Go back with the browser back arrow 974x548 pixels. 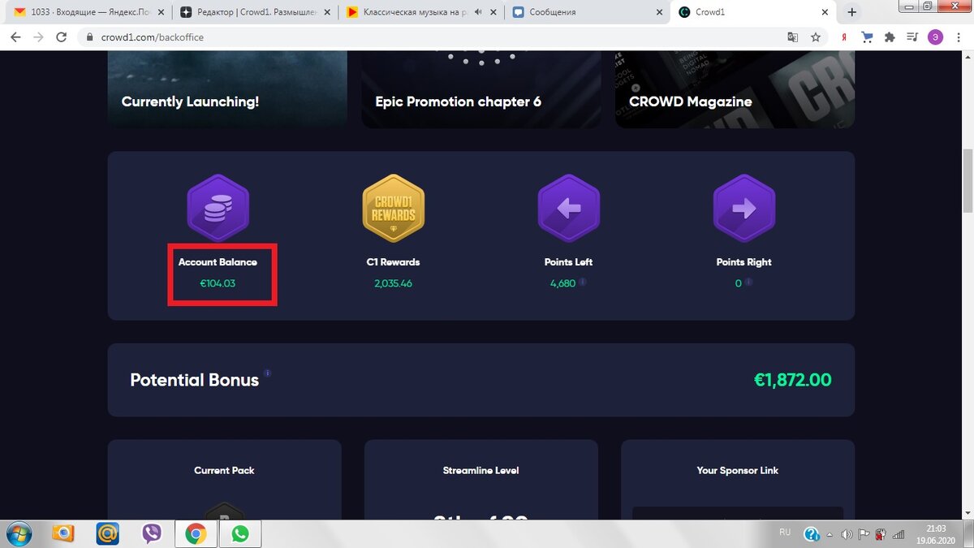[15, 37]
